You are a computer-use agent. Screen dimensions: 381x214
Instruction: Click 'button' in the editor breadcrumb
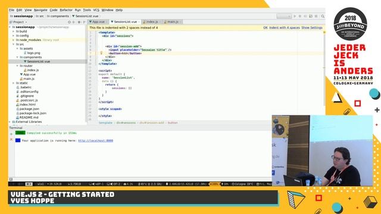(173, 123)
